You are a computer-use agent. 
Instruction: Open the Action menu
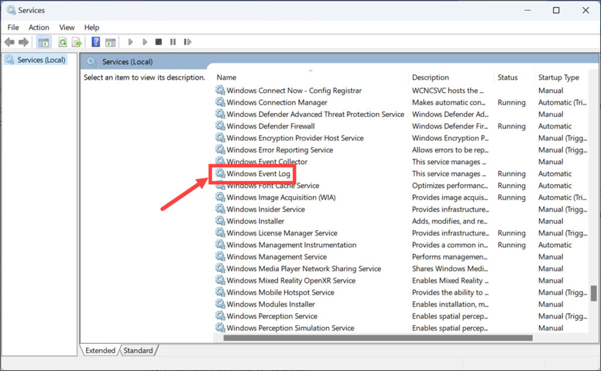[39, 27]
